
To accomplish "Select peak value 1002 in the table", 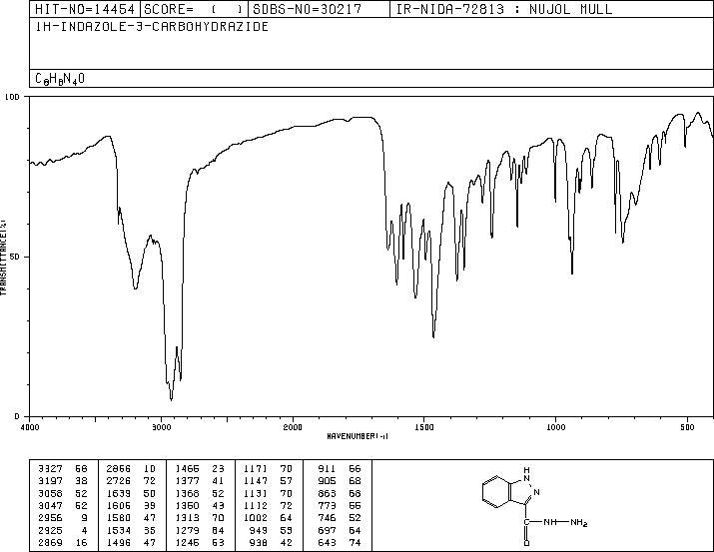I will point(256,518).
